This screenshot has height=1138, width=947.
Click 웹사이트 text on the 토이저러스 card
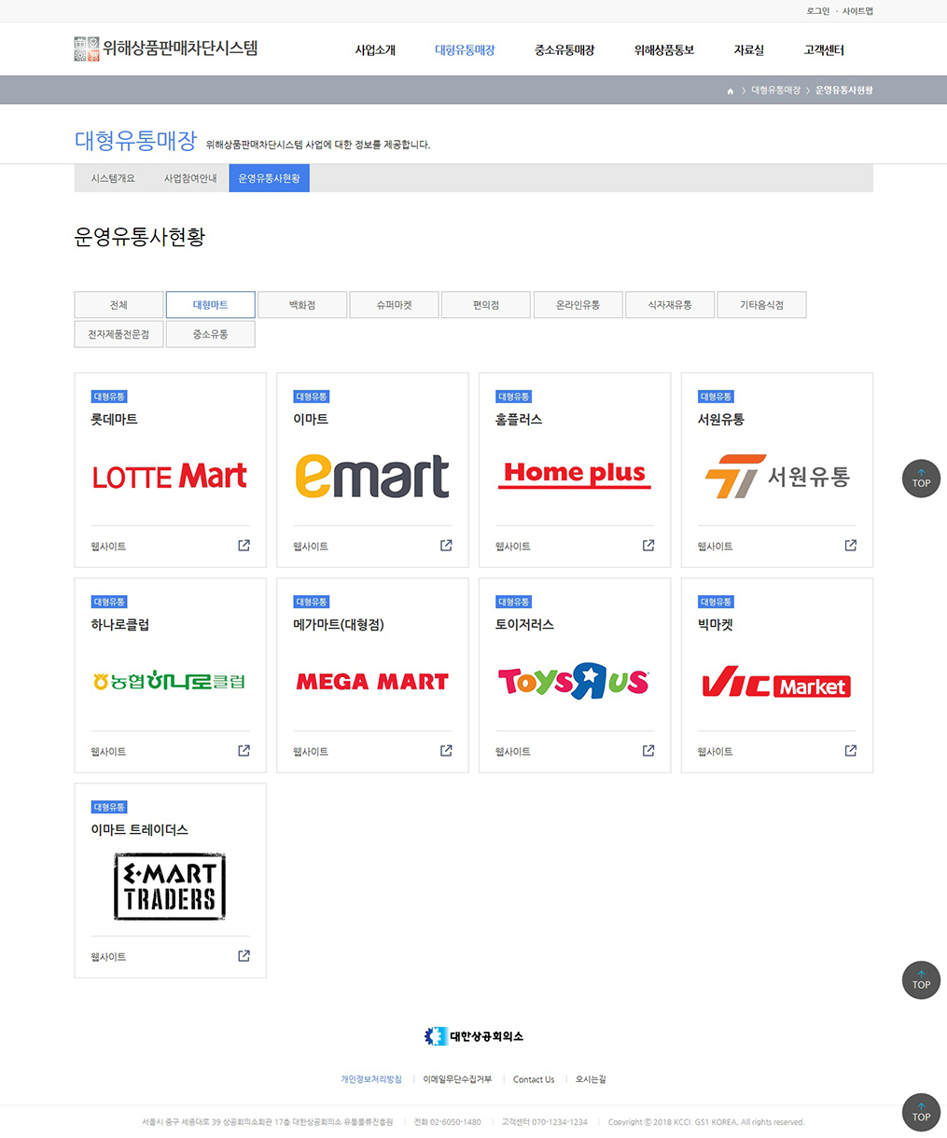click(x=513, y=752)
